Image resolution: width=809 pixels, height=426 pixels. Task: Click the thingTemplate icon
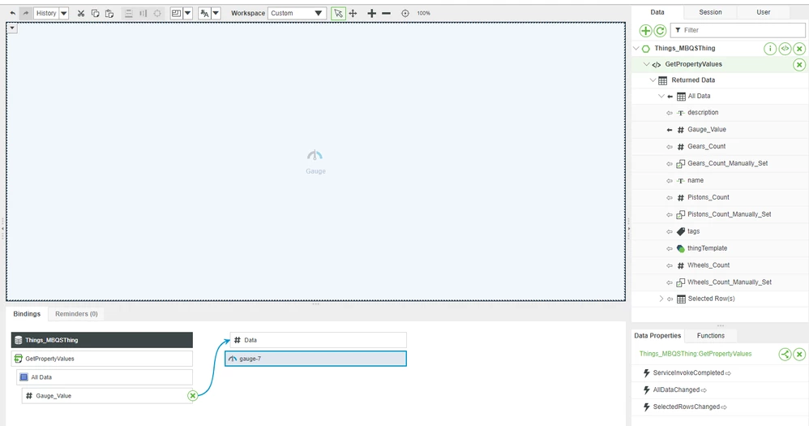click(x=681, y=248)
